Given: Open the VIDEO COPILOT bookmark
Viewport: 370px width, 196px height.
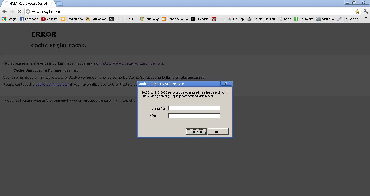Looking at the screenshot, I should pyautogui.click(x=123, y=19).
